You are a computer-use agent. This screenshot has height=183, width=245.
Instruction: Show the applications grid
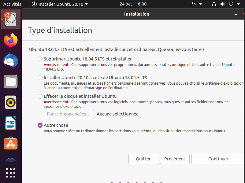(11, 173)
